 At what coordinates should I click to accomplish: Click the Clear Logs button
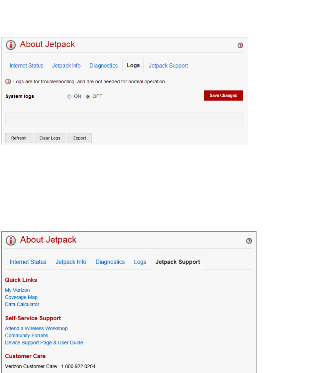[x=50, y=138]
